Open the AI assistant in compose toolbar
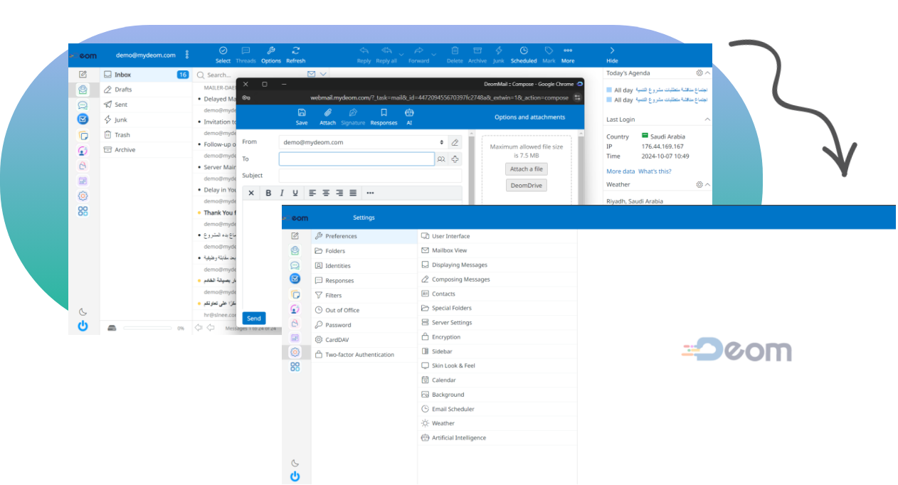Image resolution: width=898 pixels, height=485 pixels. pos(409,116)
